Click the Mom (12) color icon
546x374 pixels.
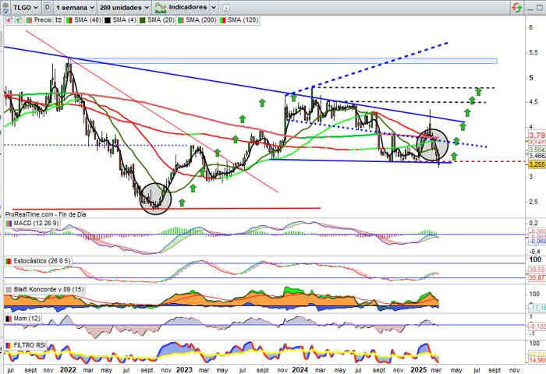9,319
